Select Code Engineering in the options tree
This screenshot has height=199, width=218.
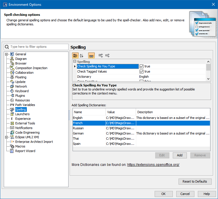tap(27, 132)
